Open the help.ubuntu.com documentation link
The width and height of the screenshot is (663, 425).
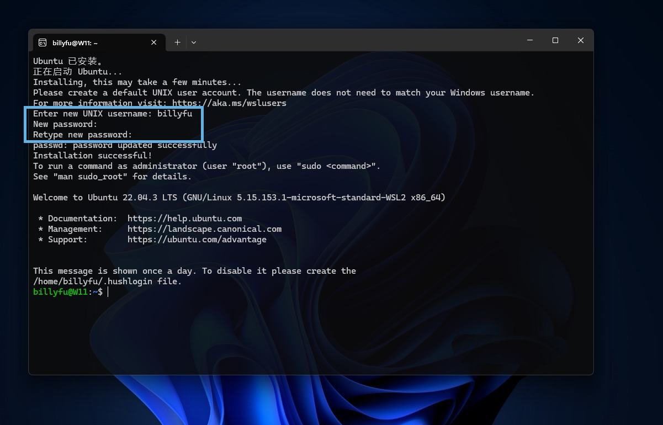[184, 219]
